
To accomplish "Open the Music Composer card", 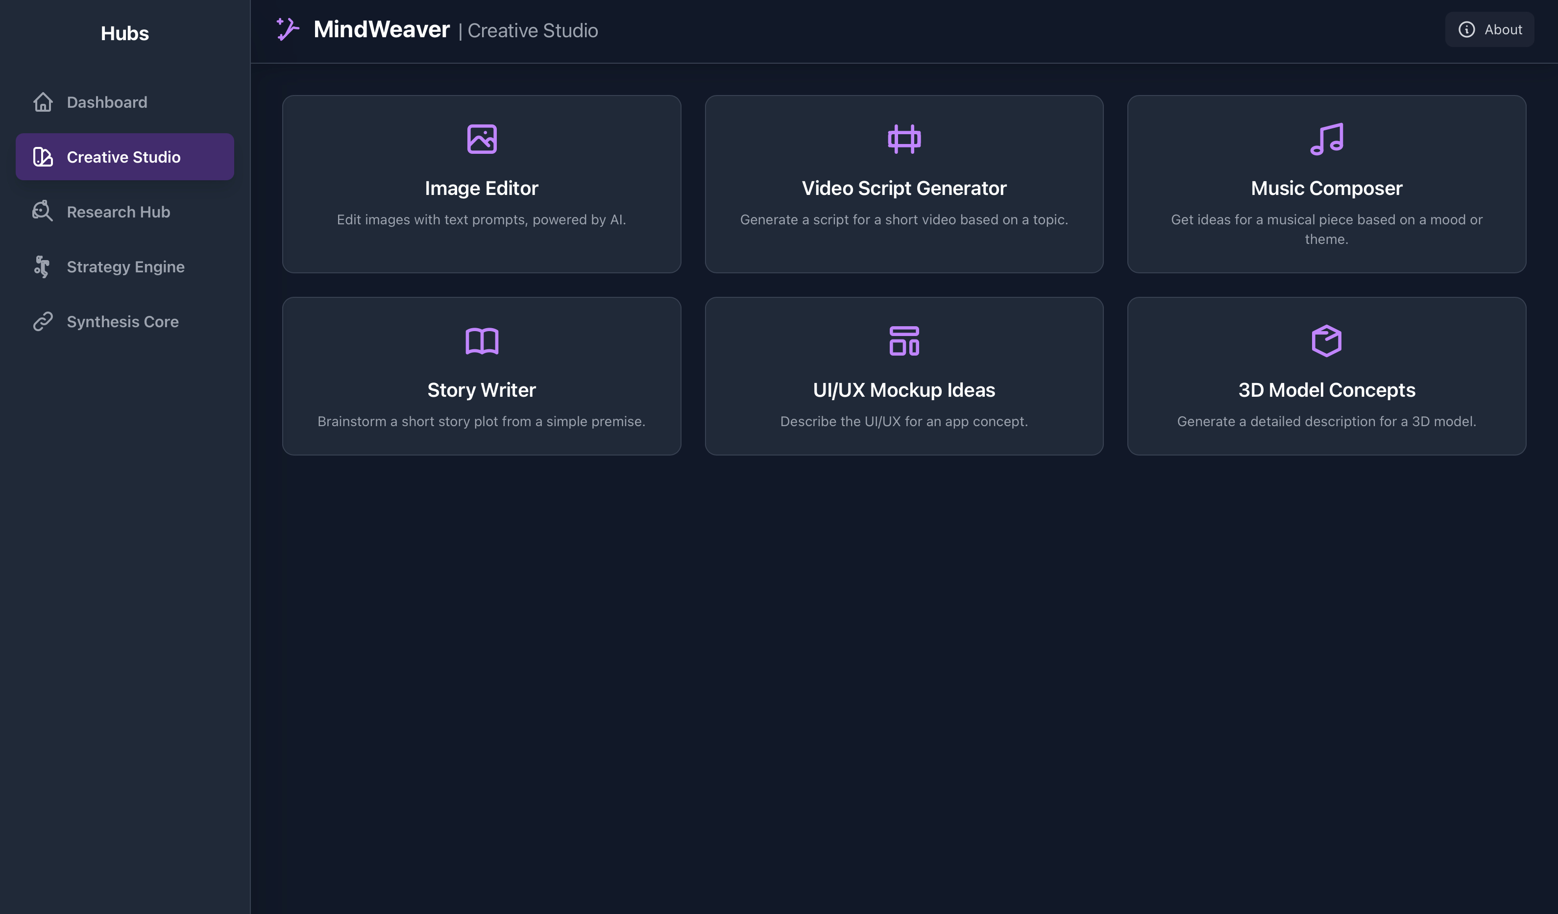I will (x=1326, y=184).
